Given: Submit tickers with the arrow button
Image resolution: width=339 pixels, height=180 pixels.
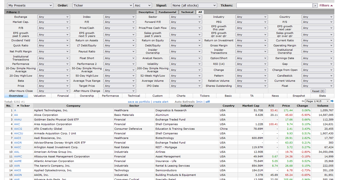Looking at the screenshot, I should 315,5.
